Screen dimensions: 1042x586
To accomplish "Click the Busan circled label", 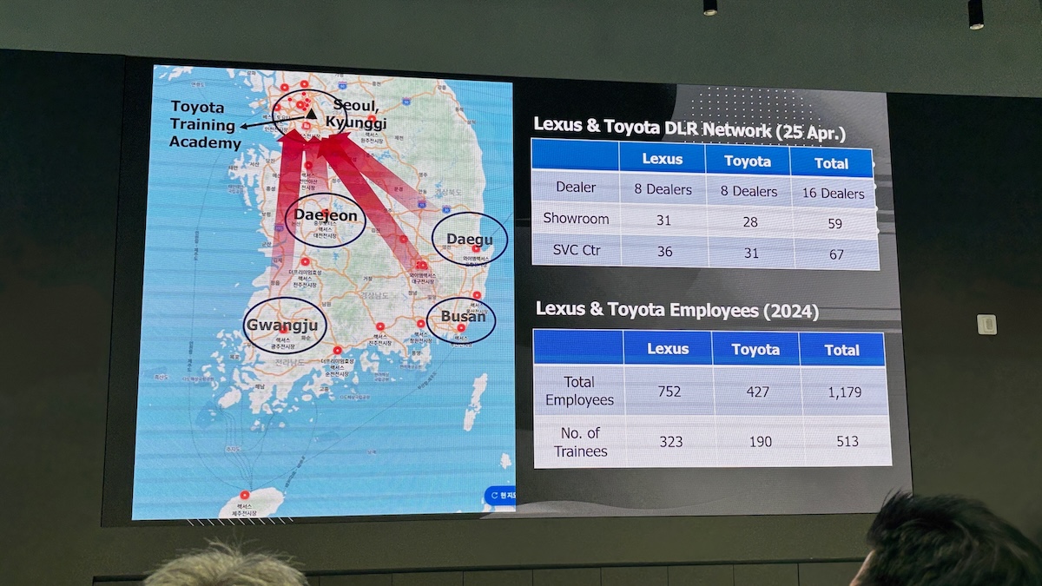I will click(462, 316).
